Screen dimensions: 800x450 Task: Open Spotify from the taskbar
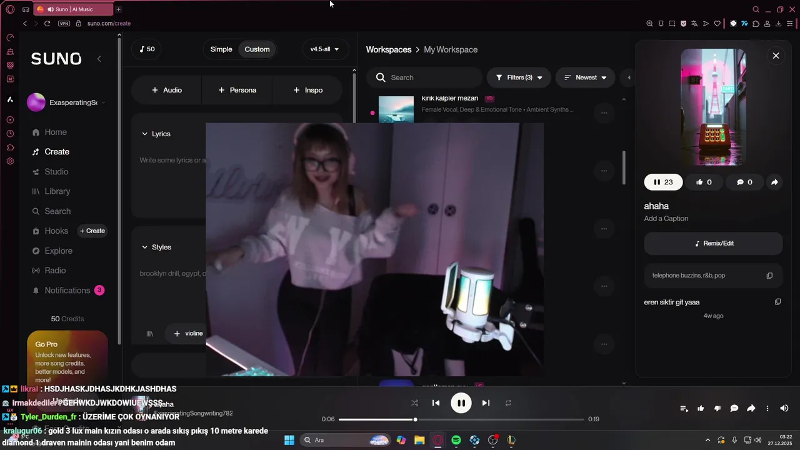pyautogui.click(x=456, y=440)
